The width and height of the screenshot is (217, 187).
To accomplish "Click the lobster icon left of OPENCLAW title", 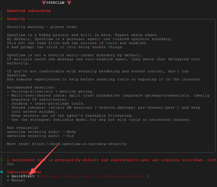I will click(x=43, y=3).
